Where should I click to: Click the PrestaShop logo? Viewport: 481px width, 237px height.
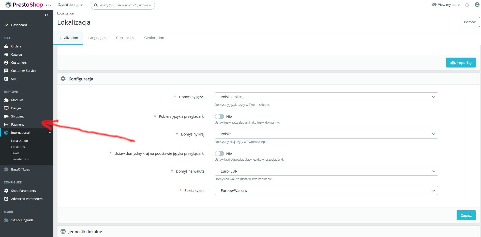[x=24, y=5]
